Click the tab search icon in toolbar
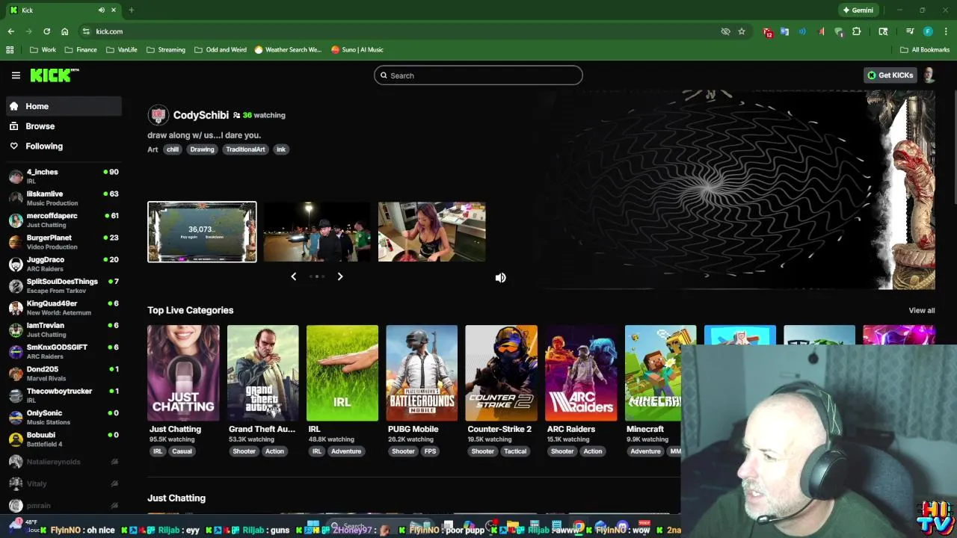Viewport: 957px width, 538px height. point(883,31)
